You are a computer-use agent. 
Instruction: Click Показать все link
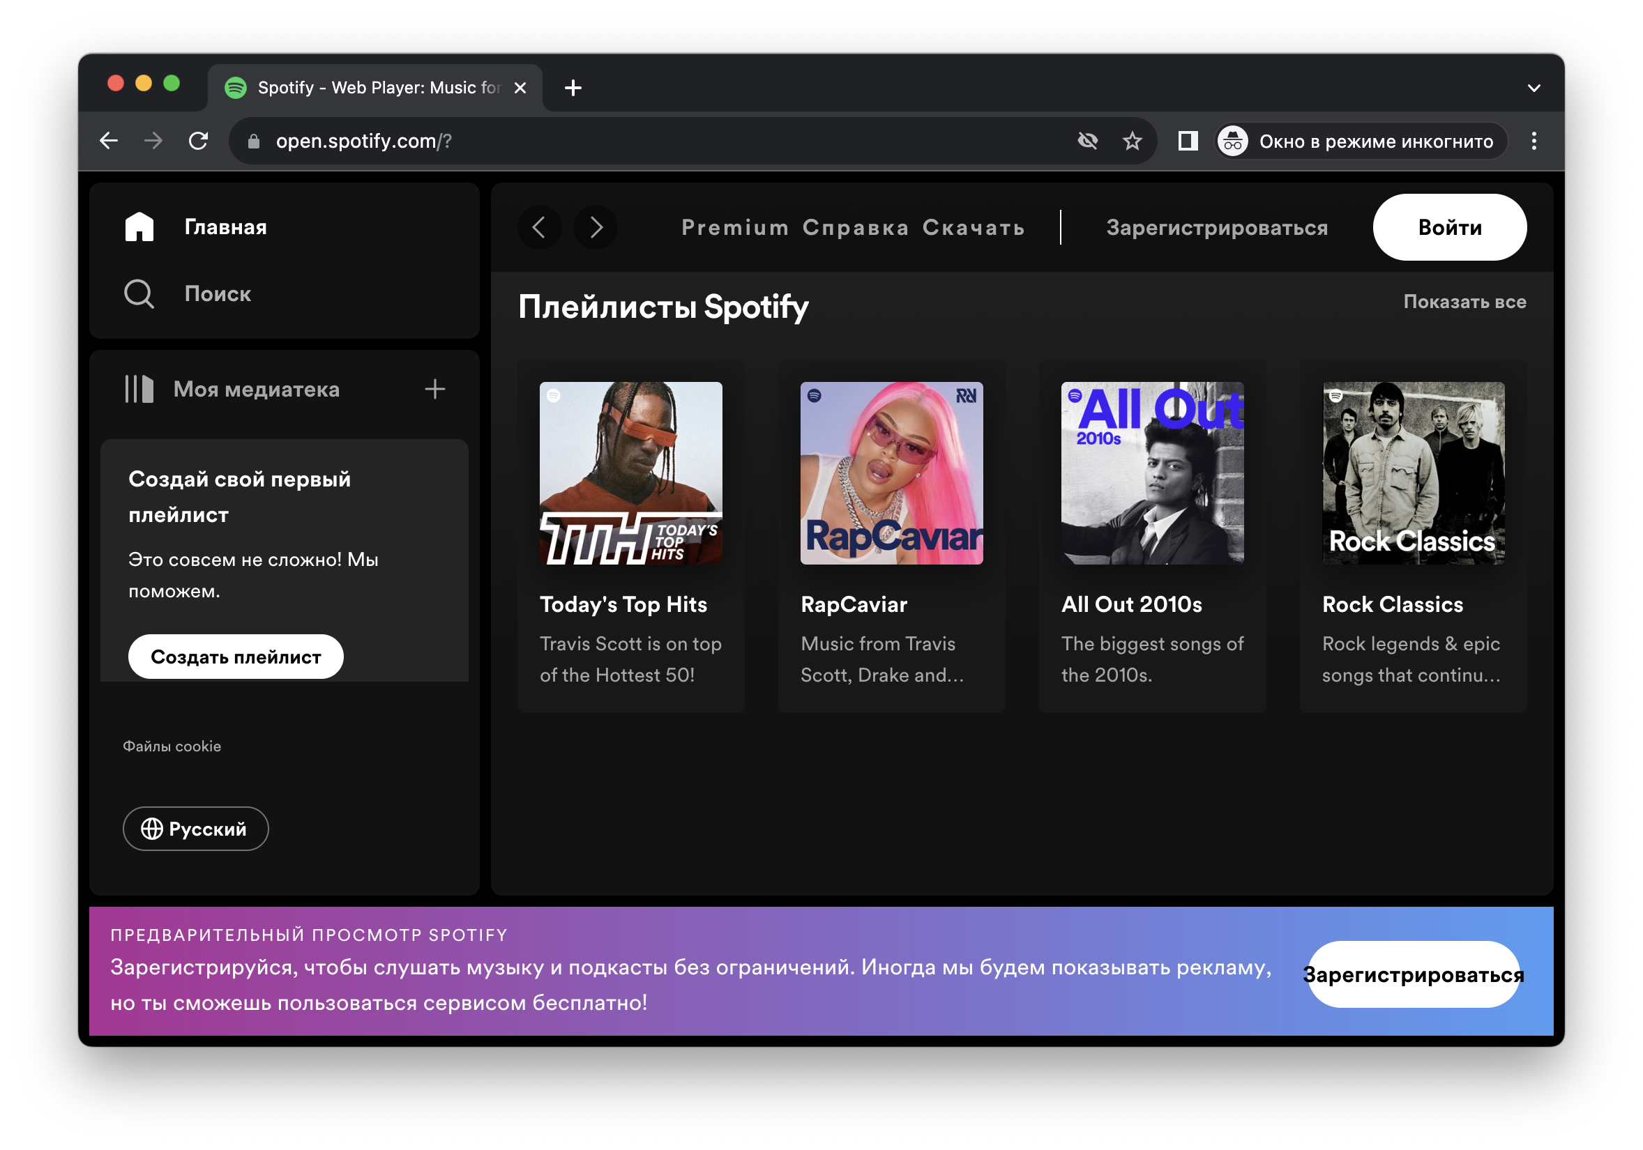pyautogui.click(x=1464, y=302)
